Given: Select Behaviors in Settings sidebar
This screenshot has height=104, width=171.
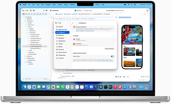Looking at the screenshot, I should [62, 35].
